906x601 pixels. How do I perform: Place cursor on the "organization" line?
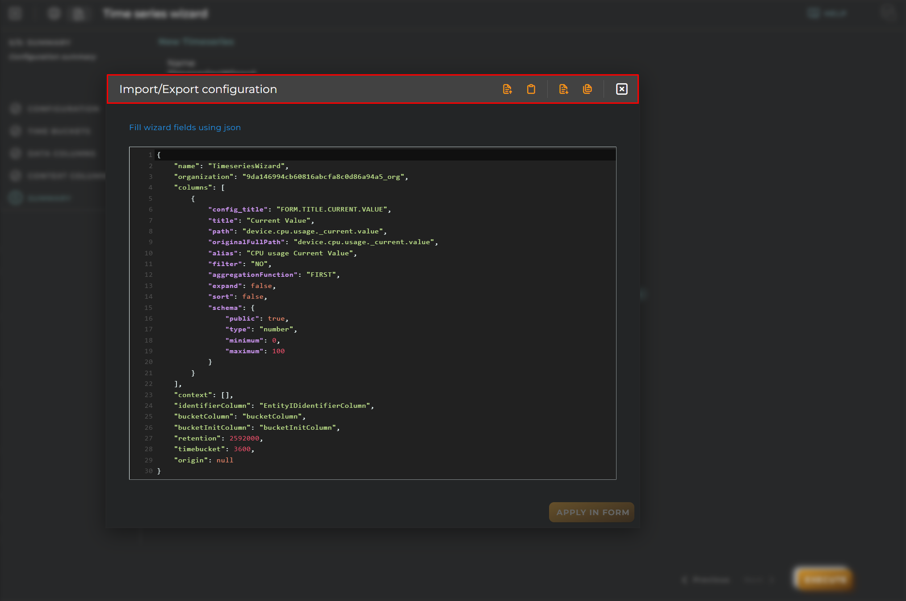tap(291, 177)
